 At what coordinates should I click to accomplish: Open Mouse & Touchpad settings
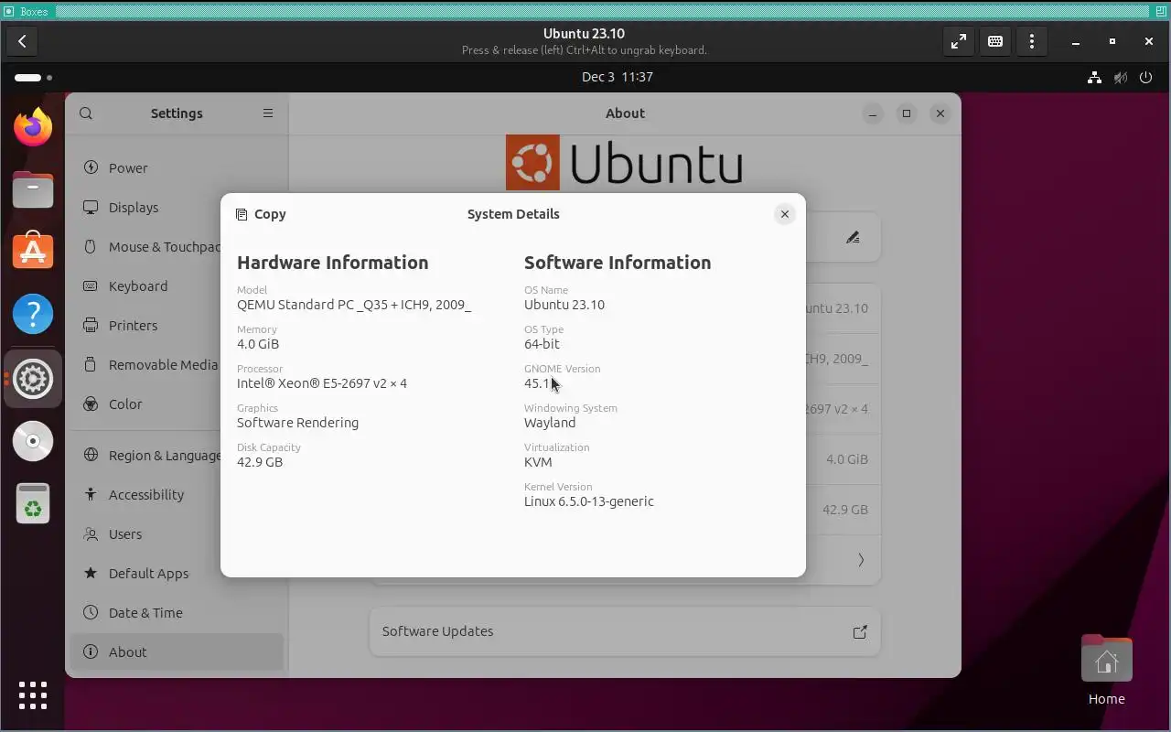pos(177,247)
